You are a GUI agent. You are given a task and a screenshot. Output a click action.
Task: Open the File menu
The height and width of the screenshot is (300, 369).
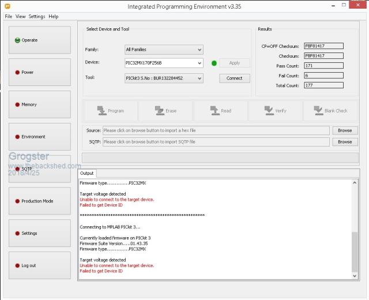pos(9,17)
